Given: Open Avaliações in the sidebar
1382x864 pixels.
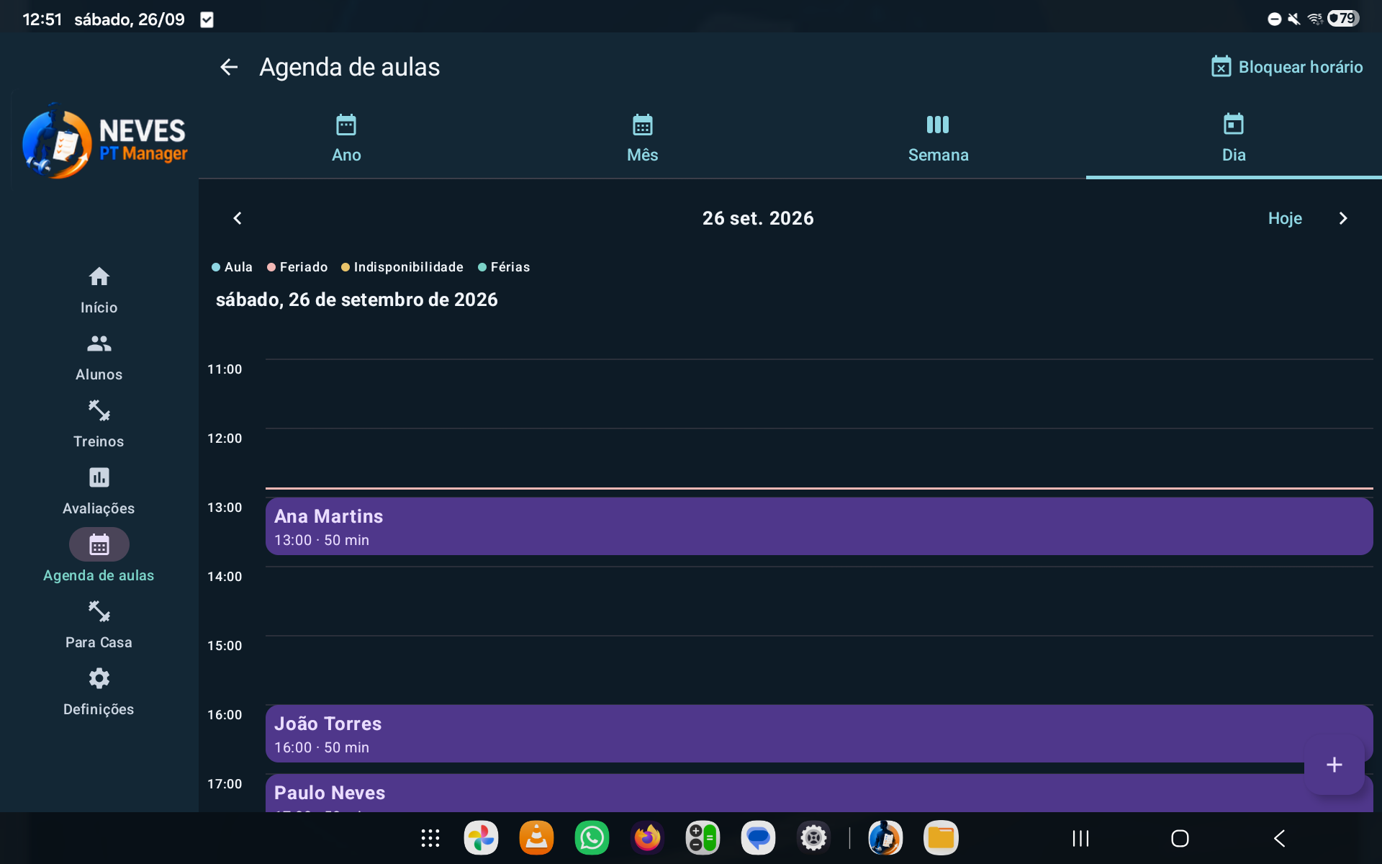Looking at the screenshot, I should point(99,491).
